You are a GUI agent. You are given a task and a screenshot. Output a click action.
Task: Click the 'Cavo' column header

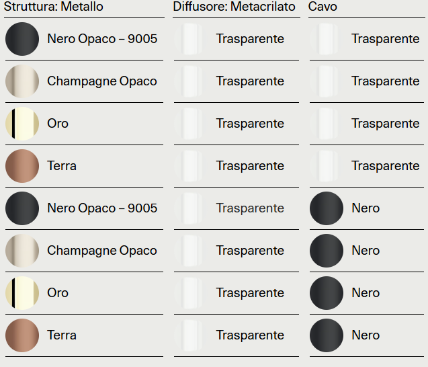[x=323, y=7]
